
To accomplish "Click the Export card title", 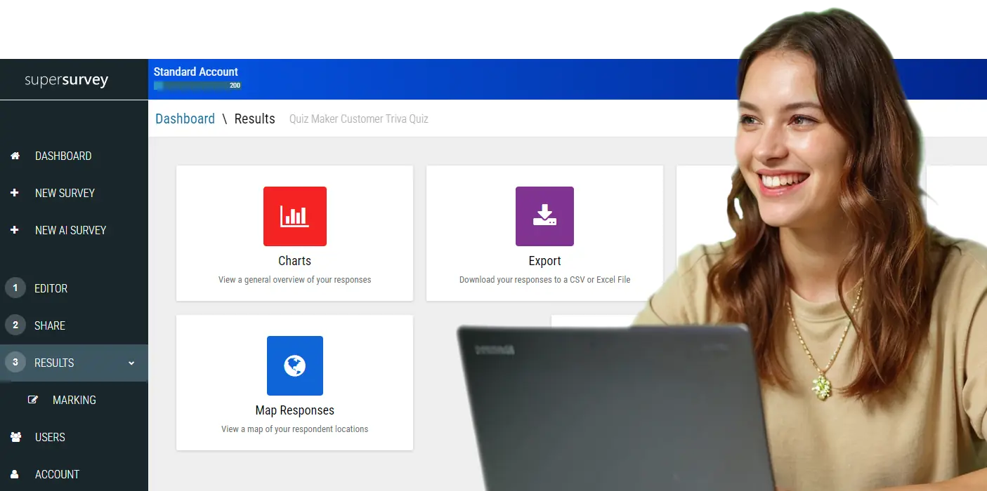I will pos(544,261).
